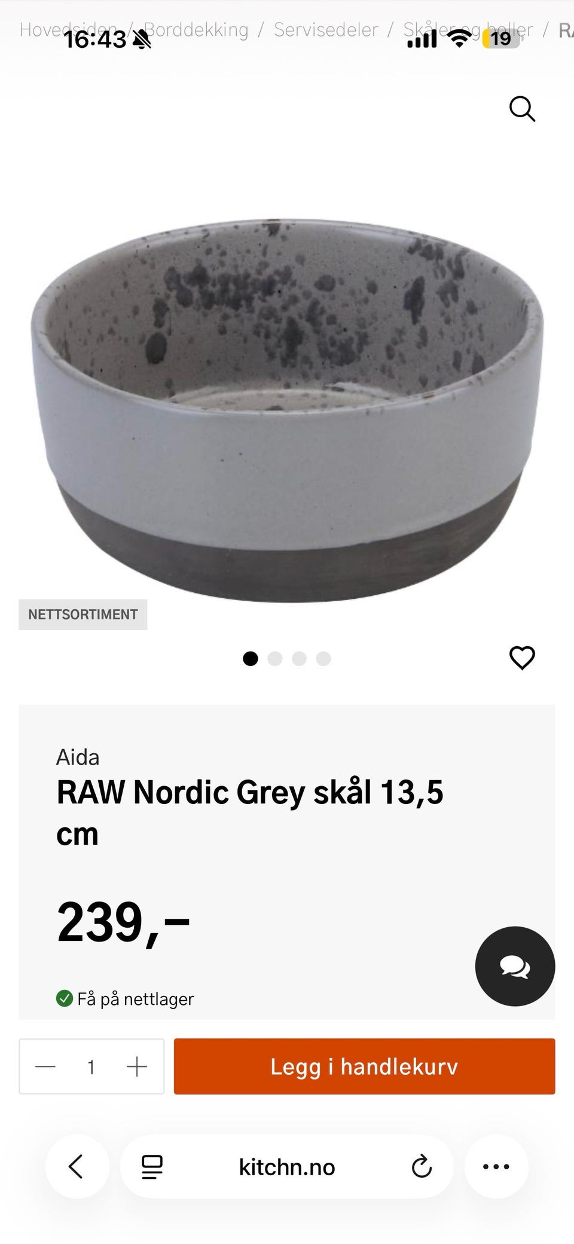The height and width of the screenshot is (1244, 574).
Task: Increase quantity with the plus icon
Action: click(137, 1066)
